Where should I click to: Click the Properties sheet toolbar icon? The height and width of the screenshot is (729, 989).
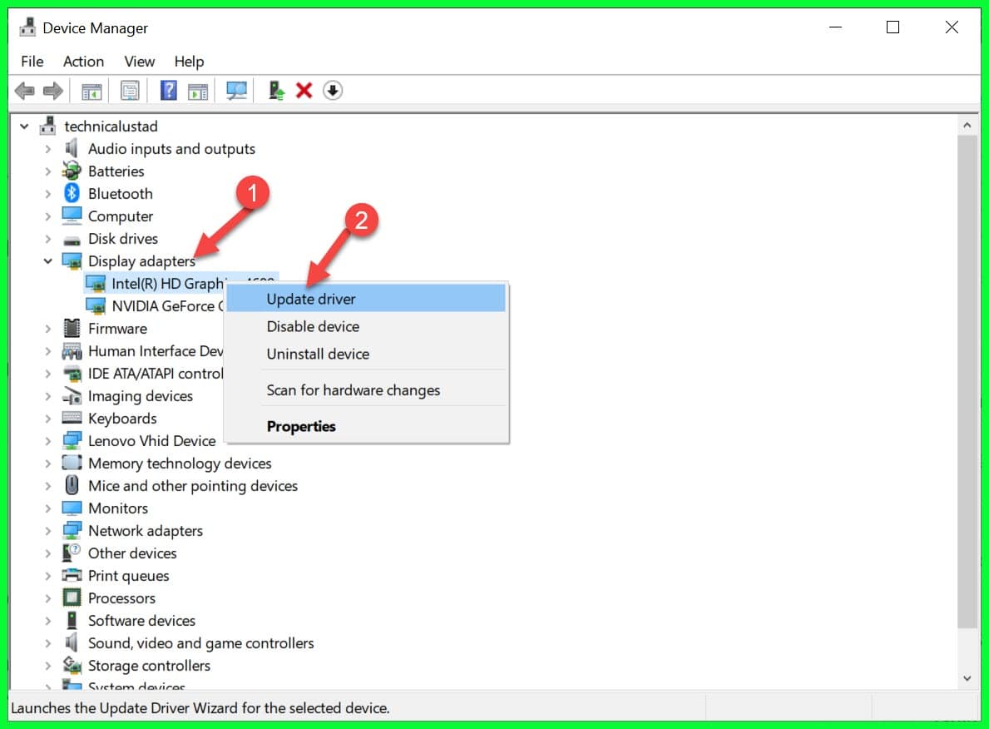[130, 91]
